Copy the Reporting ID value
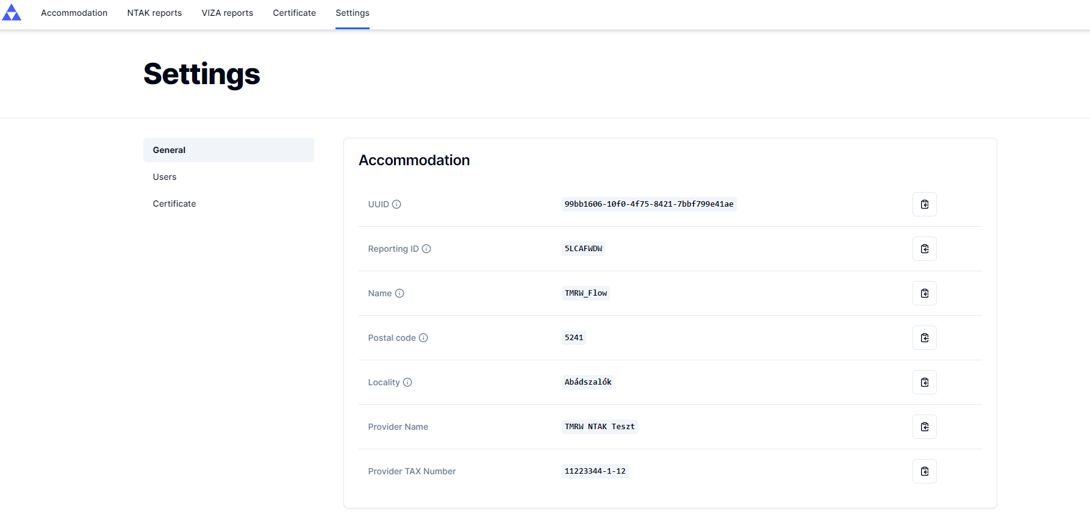Viewport: 1090px width, 520px height. tap(924, 249)
